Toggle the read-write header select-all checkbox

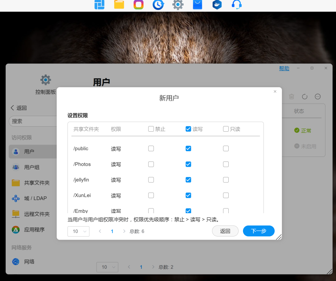coord(188,129)
